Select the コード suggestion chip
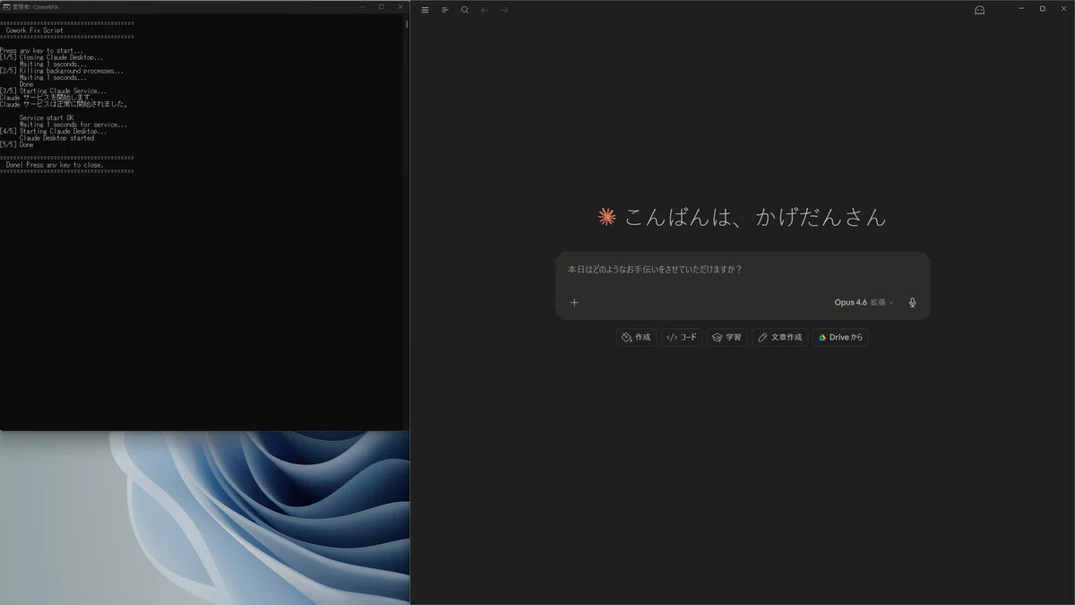Viewport: 1075px width, 605px height. coord(682,337)
